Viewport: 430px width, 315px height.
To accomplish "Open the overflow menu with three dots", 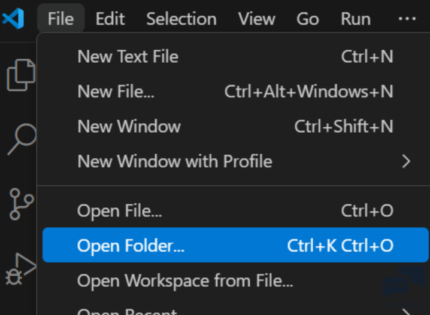I will tap(407, 19).
